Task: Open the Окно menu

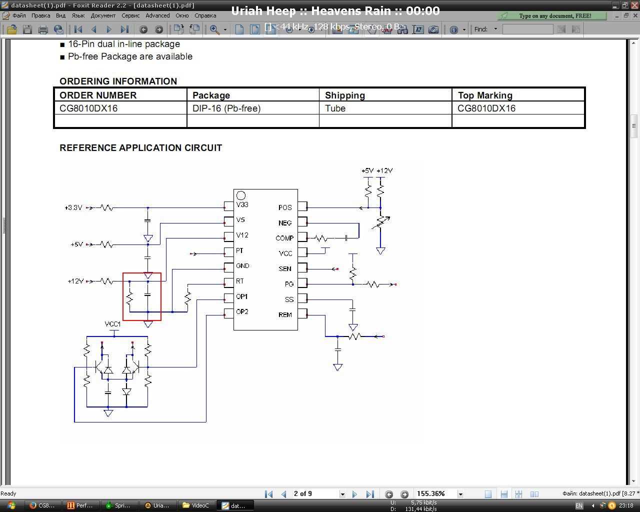Action: click(x=182, y=15)
